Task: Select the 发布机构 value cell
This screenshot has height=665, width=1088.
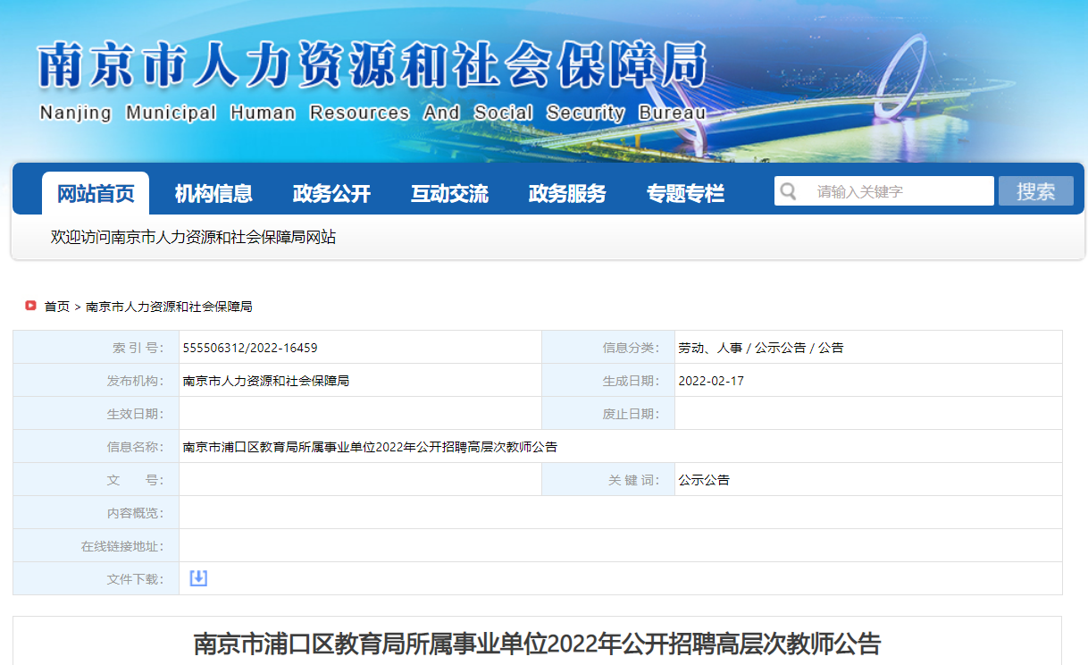Action: pos(360,381)
